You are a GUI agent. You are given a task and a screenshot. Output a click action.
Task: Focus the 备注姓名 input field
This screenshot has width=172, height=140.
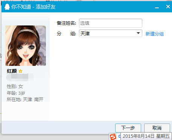pyautogui.click(x=111, y=23)
